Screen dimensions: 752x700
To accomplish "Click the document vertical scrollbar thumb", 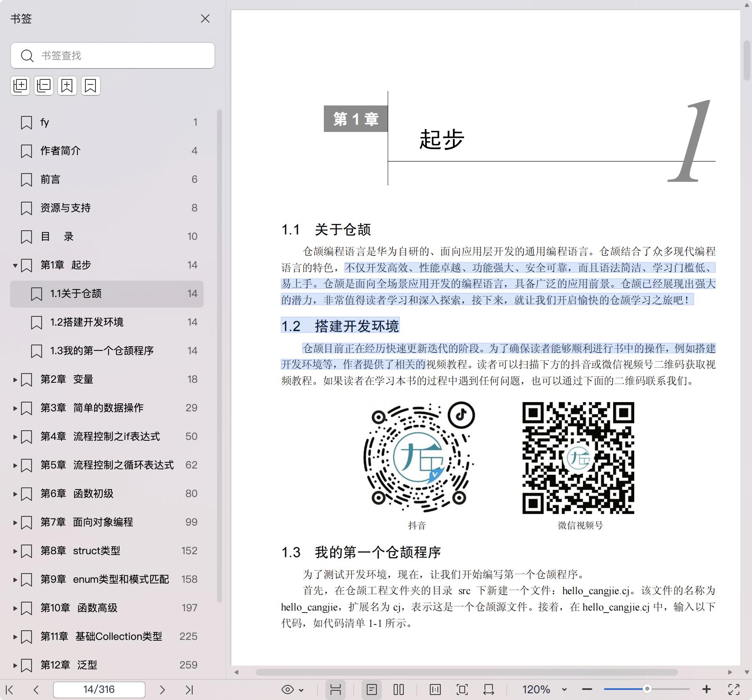I will tap(747, 60).
